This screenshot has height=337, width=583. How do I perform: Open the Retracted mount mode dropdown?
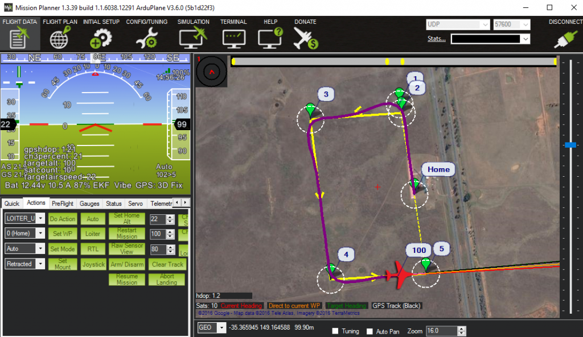(40, 264)
